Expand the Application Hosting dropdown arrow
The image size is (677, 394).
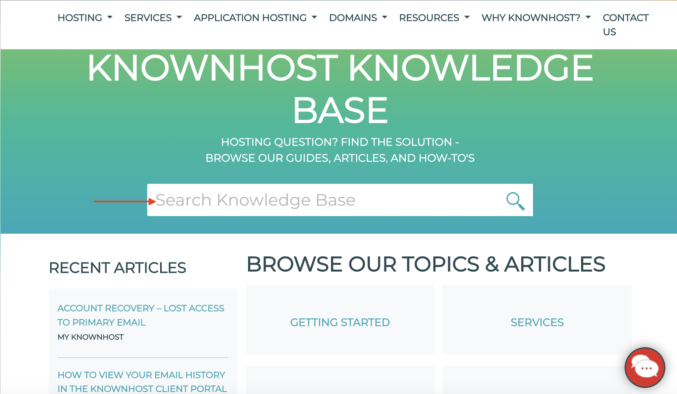point(315,17)
